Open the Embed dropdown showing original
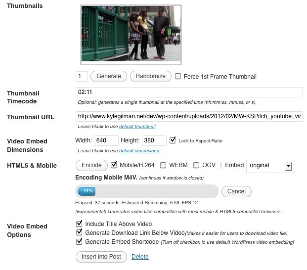 270,166
